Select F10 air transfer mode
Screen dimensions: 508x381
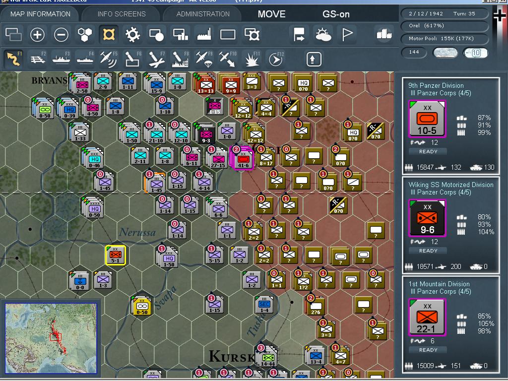click(228, 59)
